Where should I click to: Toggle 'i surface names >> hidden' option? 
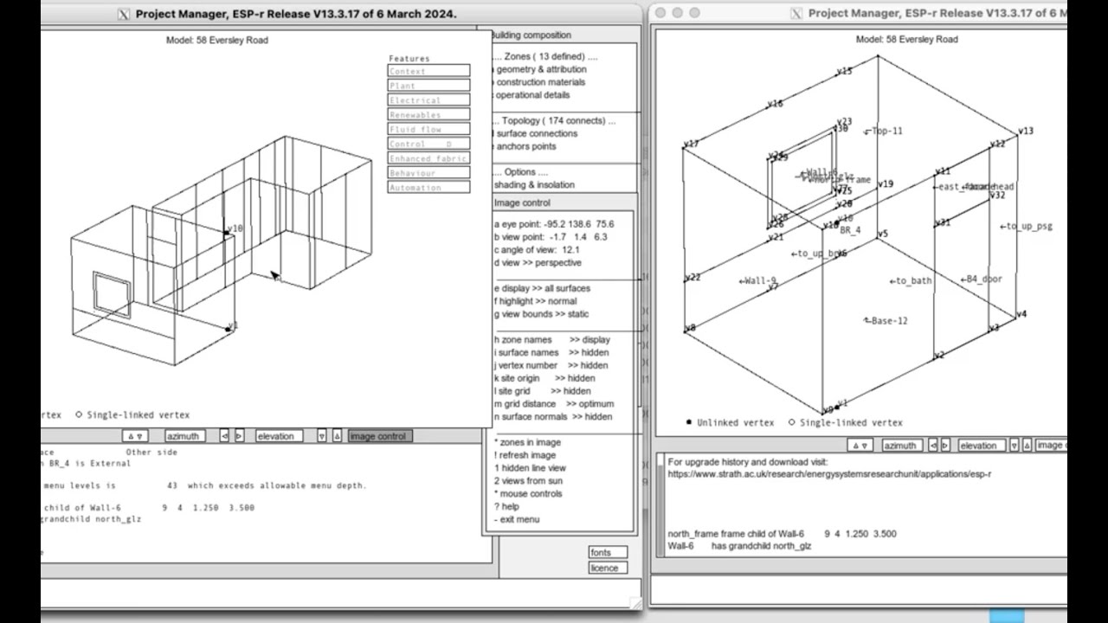(x=551, y=353)
